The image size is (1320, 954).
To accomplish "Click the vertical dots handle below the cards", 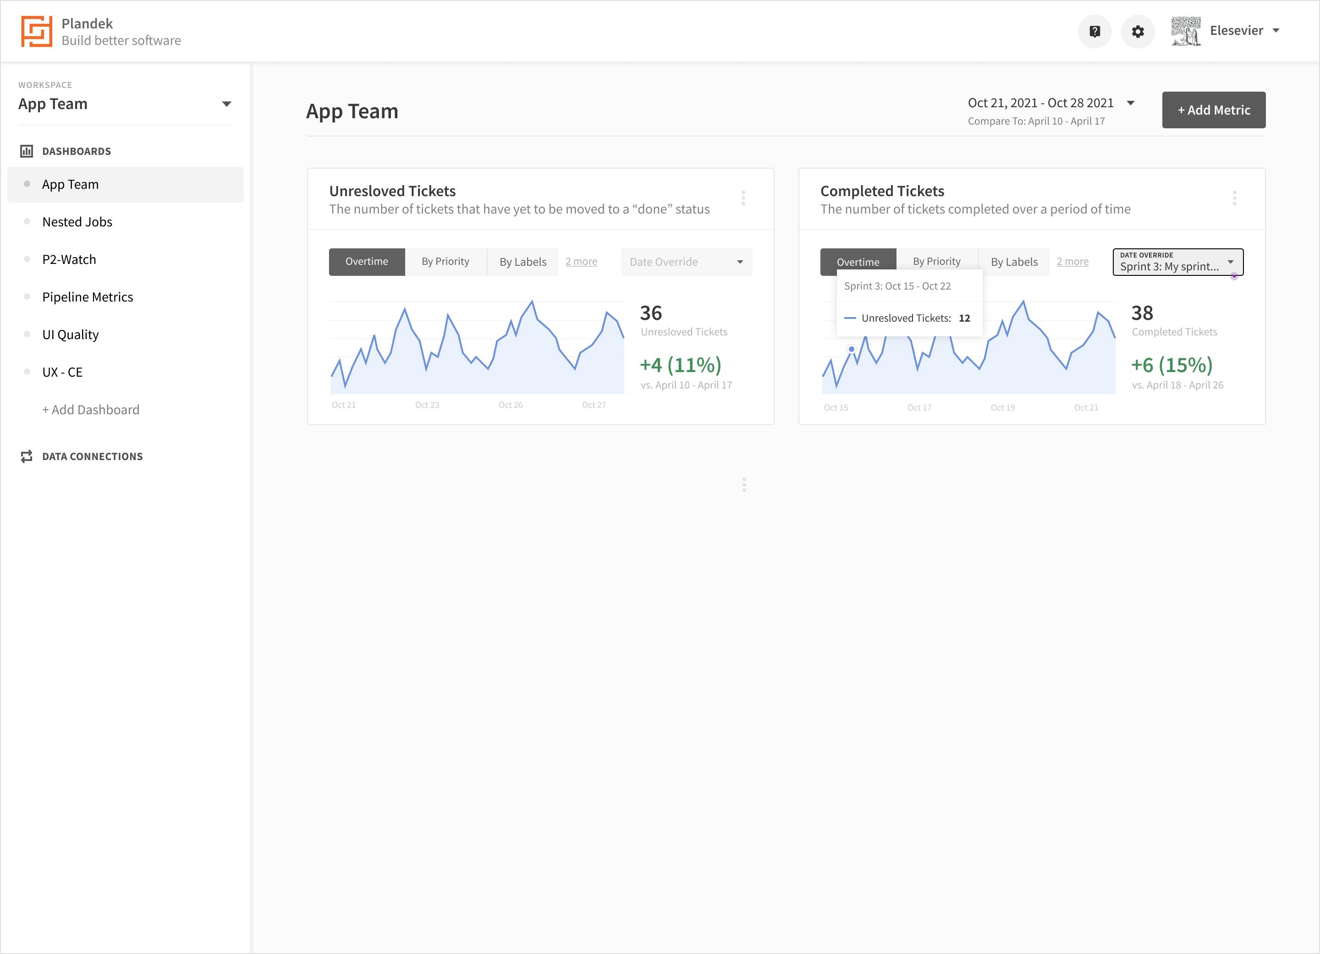I will point(744,485).
